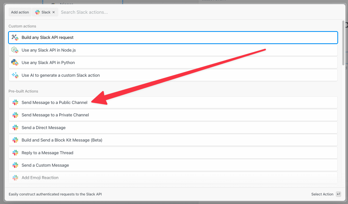
Task: Click the footer text about authenticated Slack API requests
Action: (55, 194)
